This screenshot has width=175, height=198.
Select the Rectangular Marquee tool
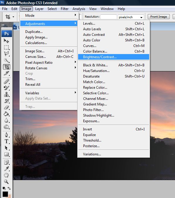pos(6,47)
